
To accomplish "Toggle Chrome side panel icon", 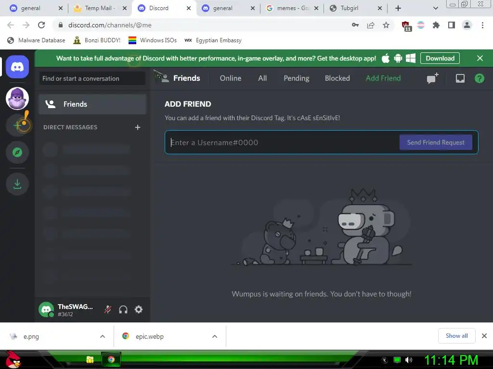I will point(452,25).
